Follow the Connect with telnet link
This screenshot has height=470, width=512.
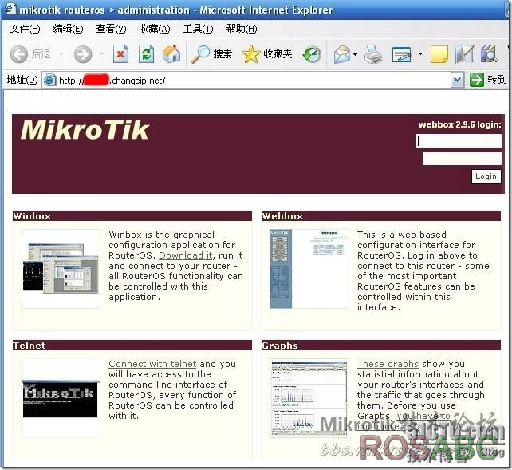tap(152, 364)
